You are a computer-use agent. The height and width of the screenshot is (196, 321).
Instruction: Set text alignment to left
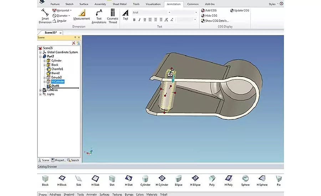point(150,20)
